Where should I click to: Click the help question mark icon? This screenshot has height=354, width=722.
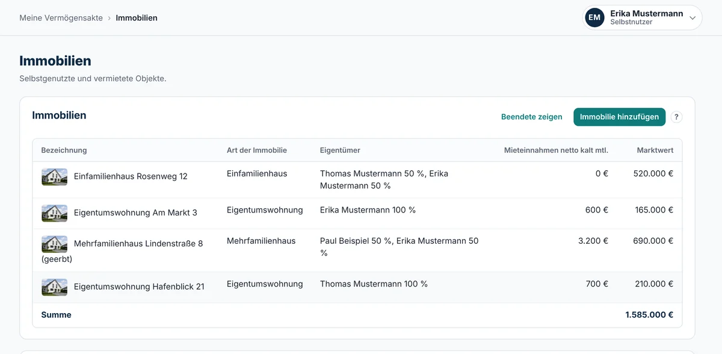pos(676,117)
